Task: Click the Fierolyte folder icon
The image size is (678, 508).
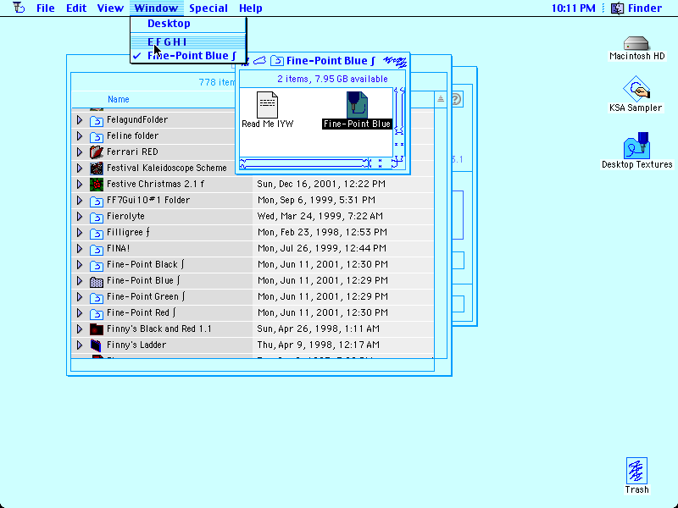Action: pyautogui.click(x=97, y=217)
